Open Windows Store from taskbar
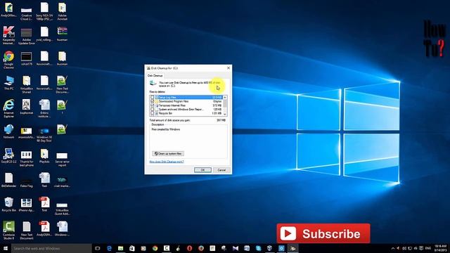450x253 pixels. point(132,248)
